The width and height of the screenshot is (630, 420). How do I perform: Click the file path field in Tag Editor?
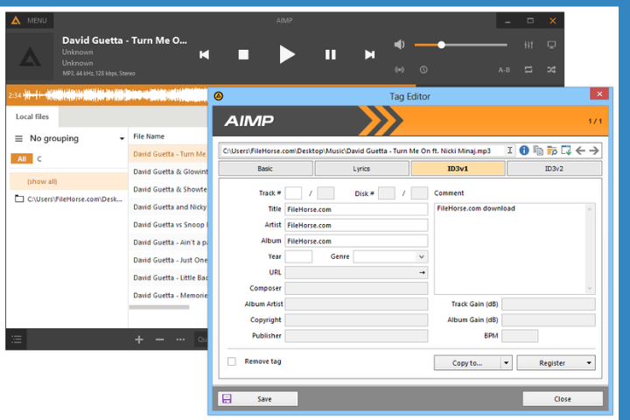point(361,150)
